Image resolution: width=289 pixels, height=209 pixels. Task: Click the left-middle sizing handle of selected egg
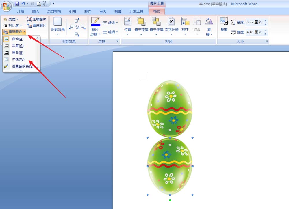147,166
